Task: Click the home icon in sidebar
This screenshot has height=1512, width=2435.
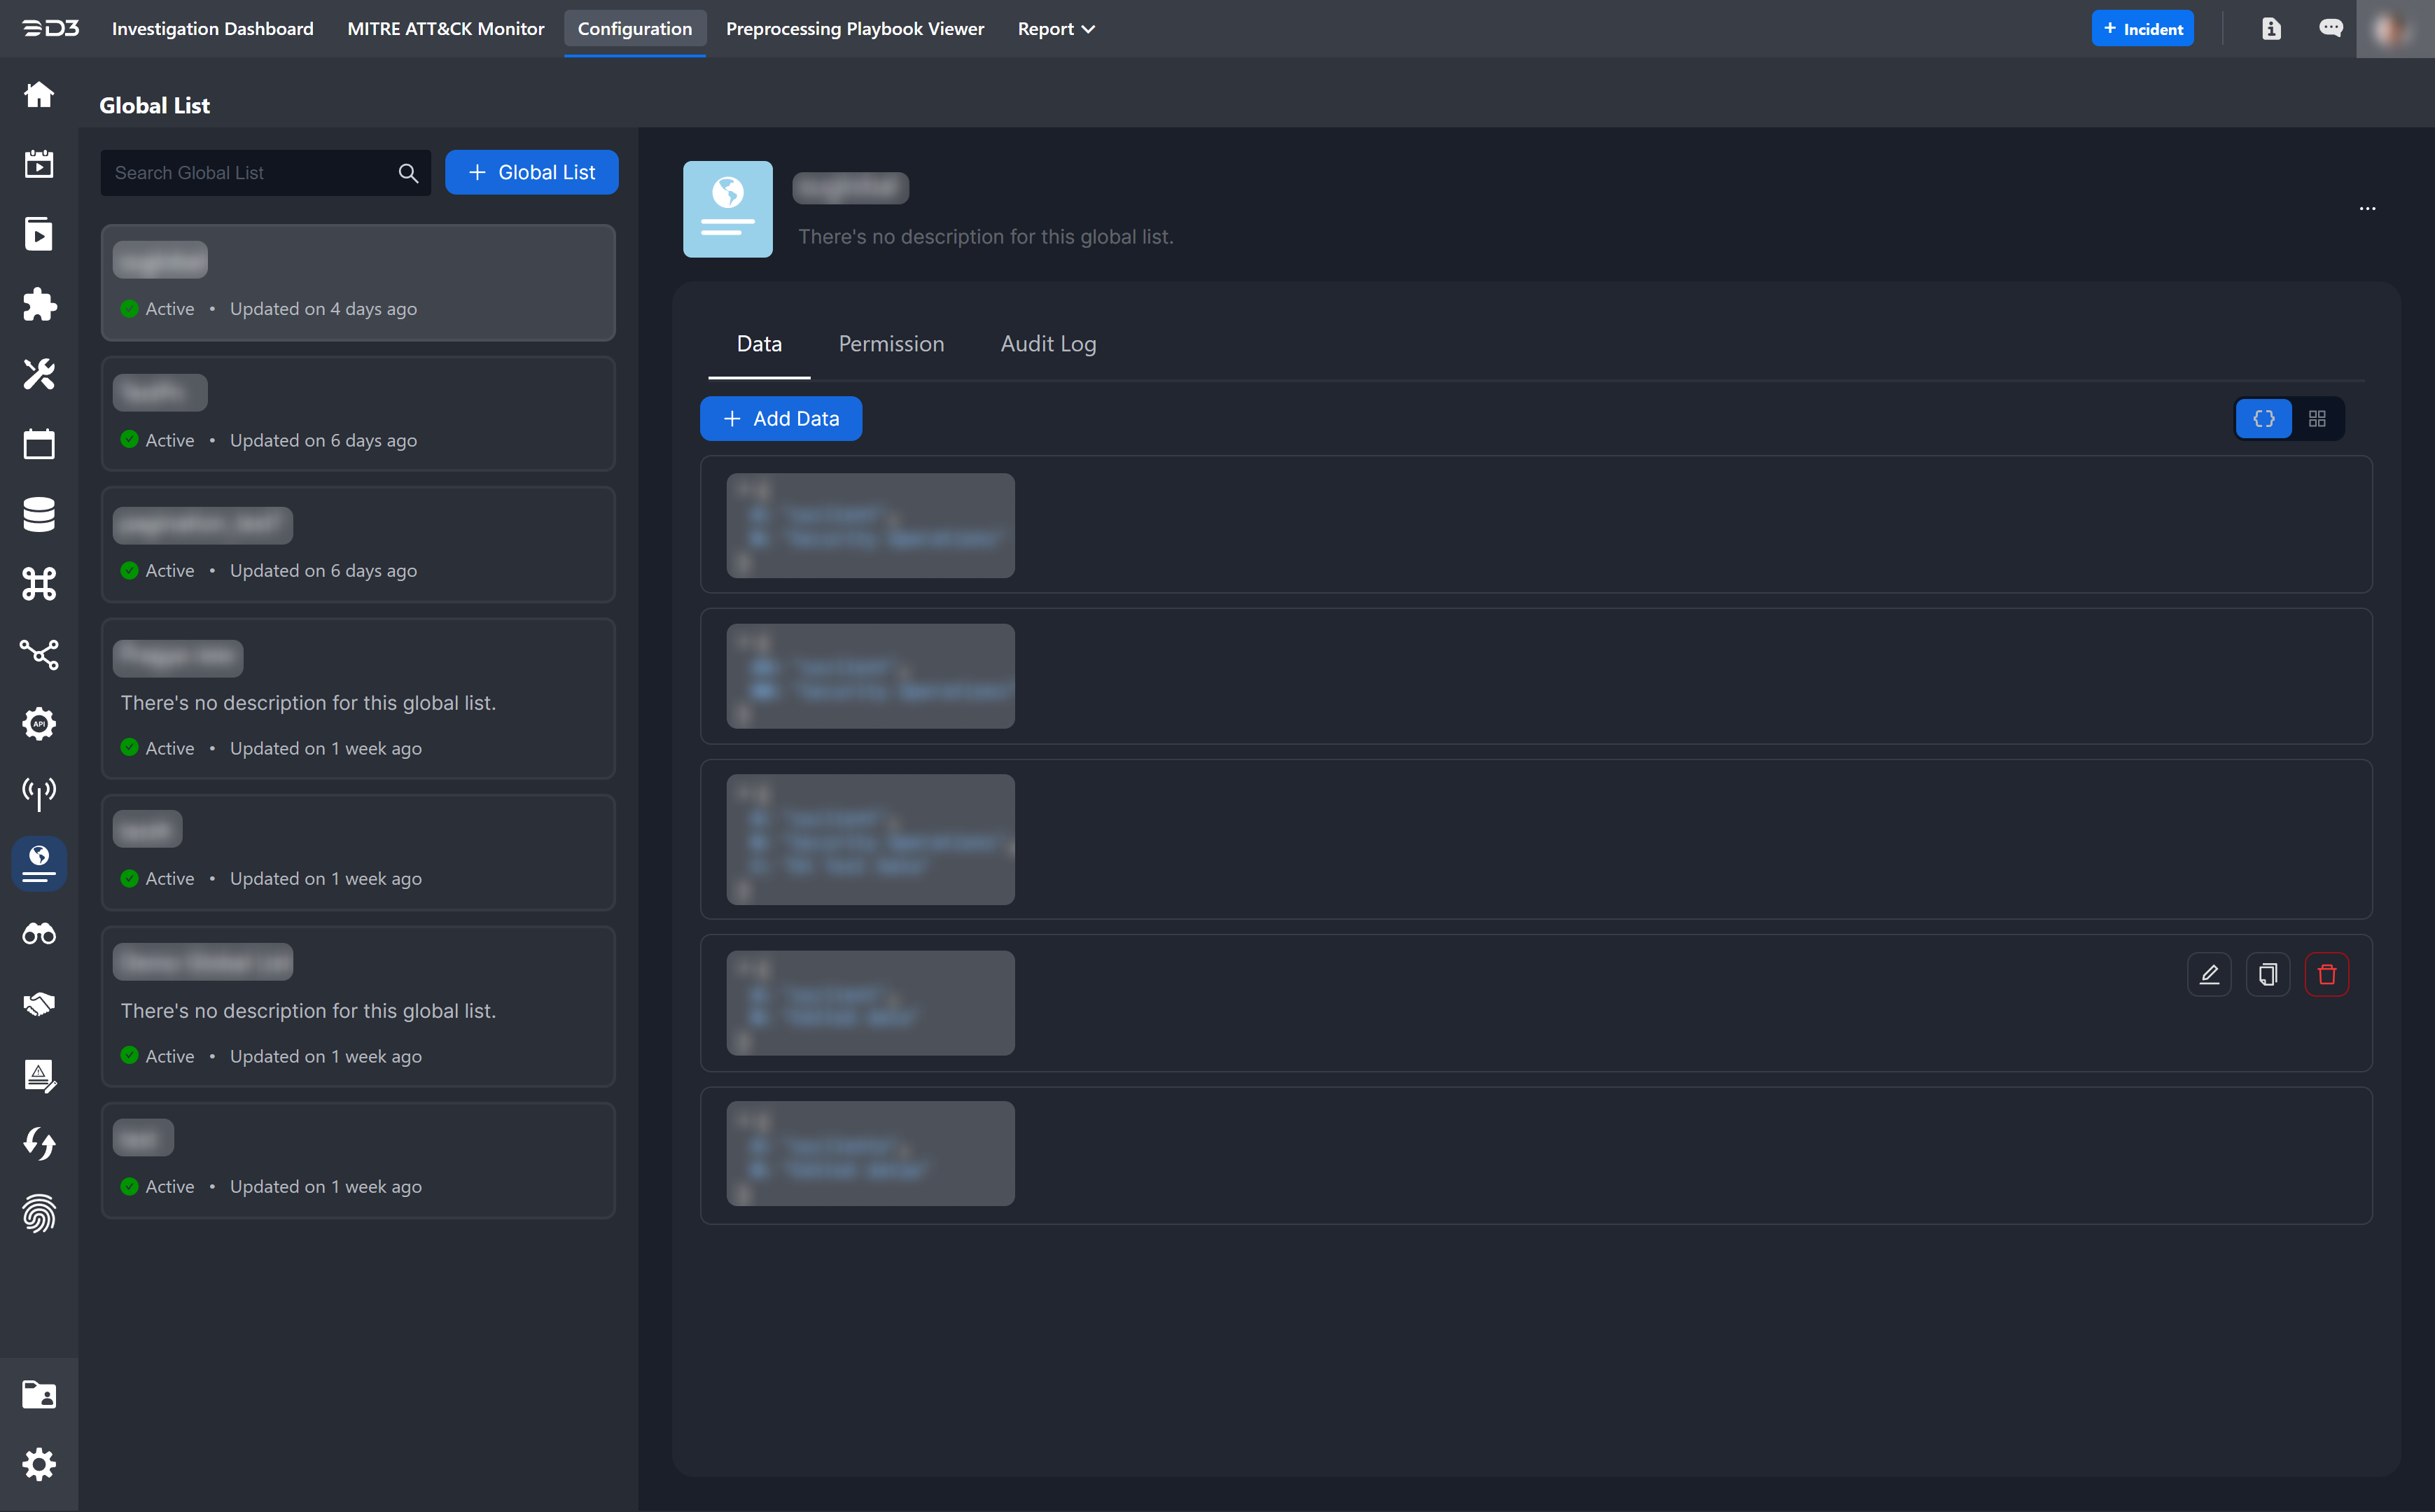Action: 39,94
